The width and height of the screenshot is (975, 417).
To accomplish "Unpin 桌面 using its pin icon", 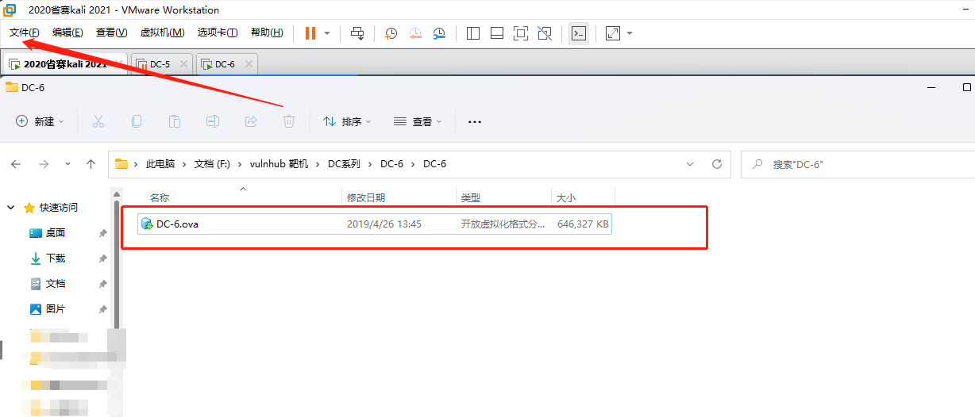I will pos(102,233).
